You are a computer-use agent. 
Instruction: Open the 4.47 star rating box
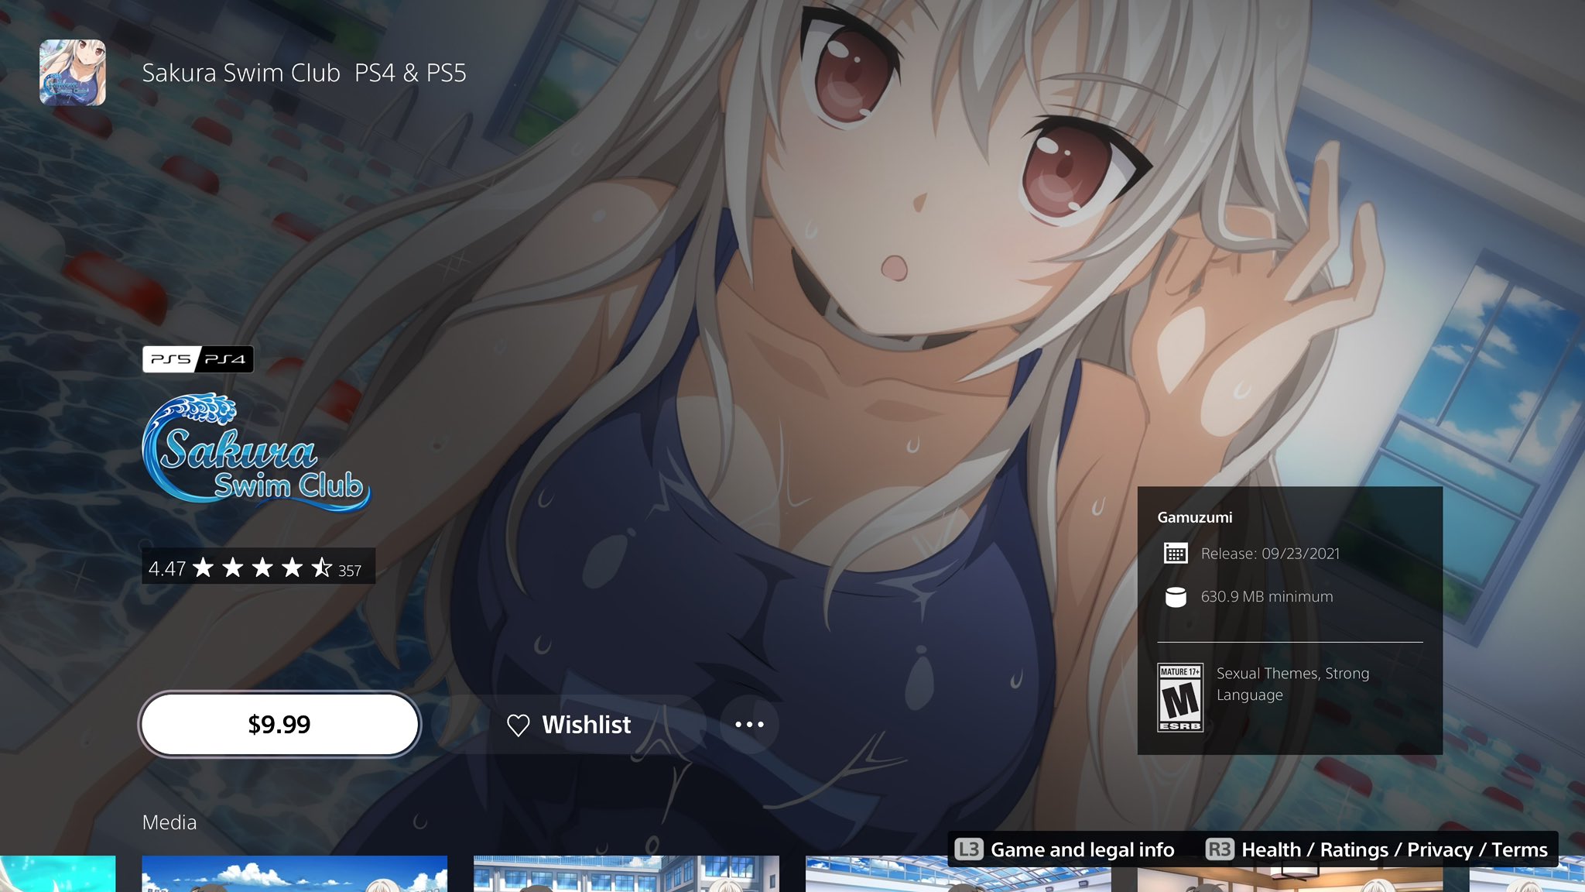[x=258, y=566]
